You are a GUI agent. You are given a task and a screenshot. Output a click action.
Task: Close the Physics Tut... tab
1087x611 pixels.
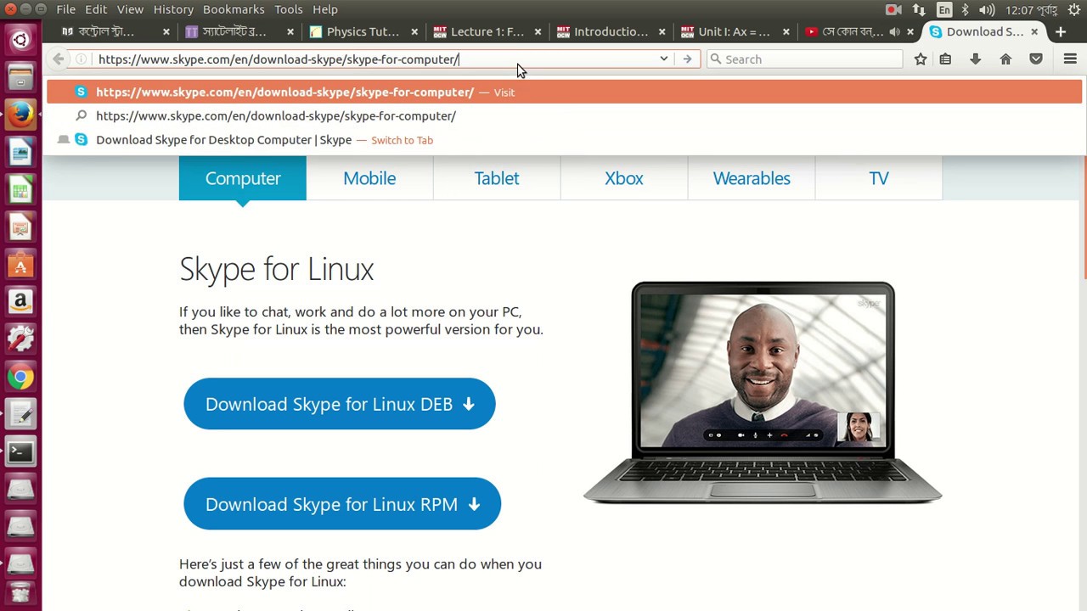point(414,31)
